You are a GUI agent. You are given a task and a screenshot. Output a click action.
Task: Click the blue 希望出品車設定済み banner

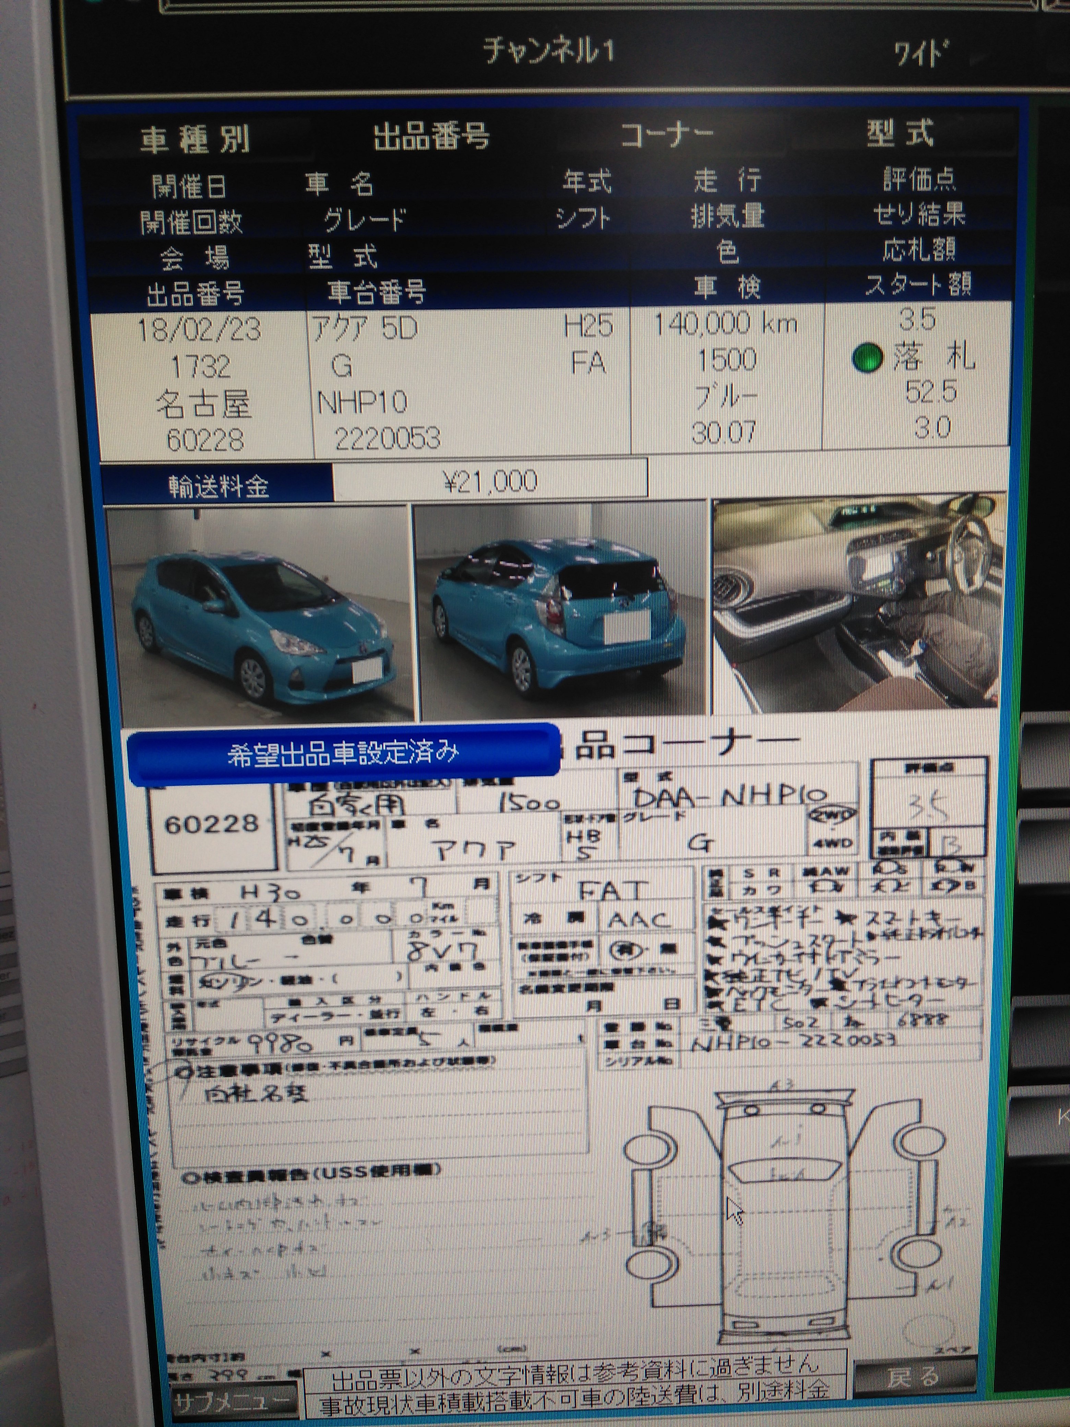343,753
